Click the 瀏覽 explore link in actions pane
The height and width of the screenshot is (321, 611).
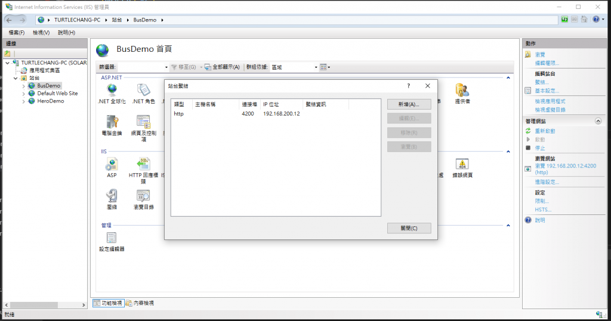540,54
